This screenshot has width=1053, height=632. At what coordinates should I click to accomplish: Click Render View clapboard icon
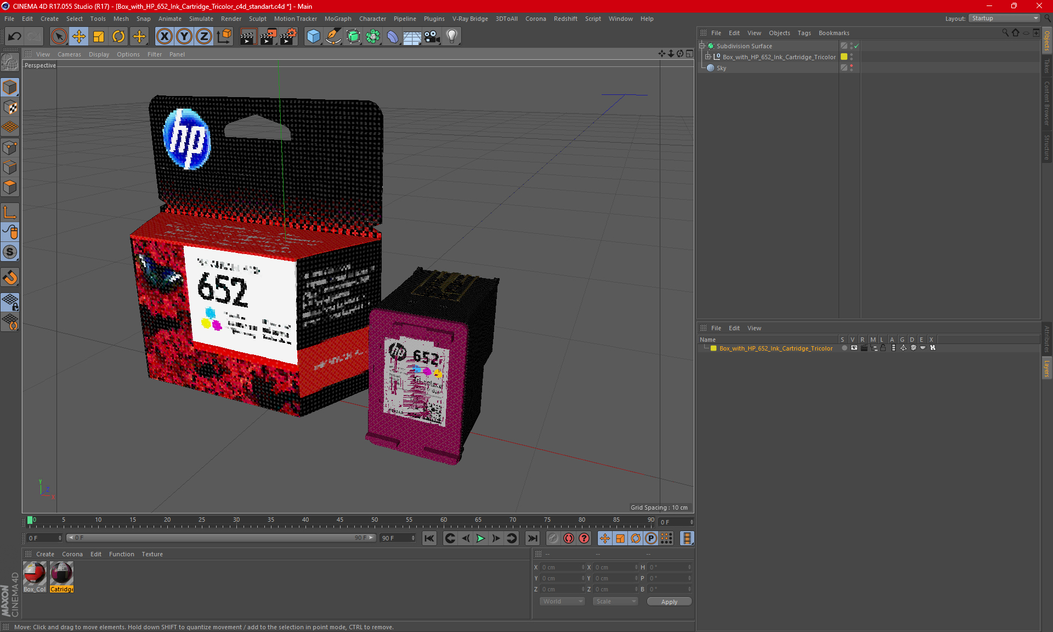248,36
